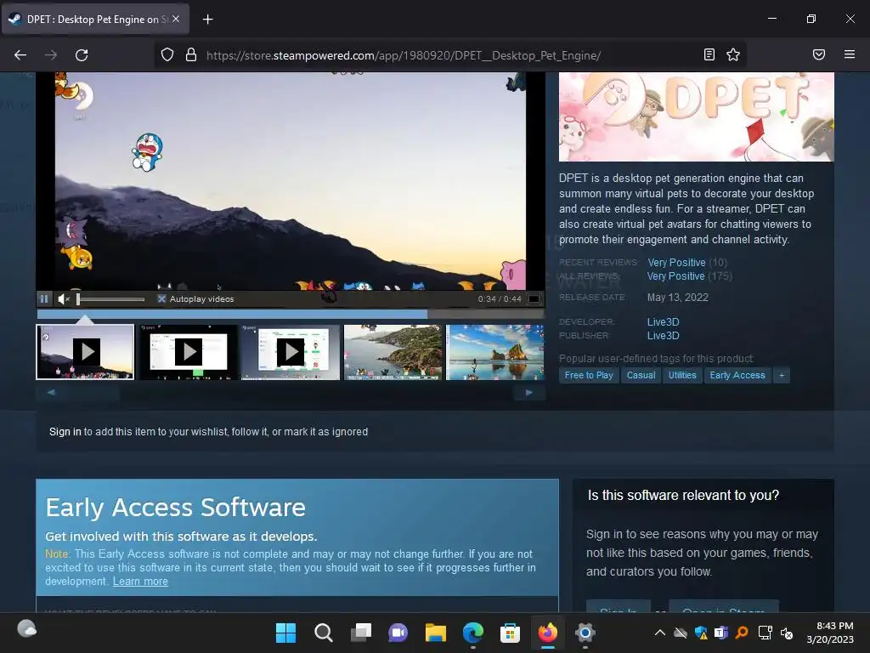Select Free to Play tag
Viewport: 870px width, 653px height.
(x=589, y=375)
